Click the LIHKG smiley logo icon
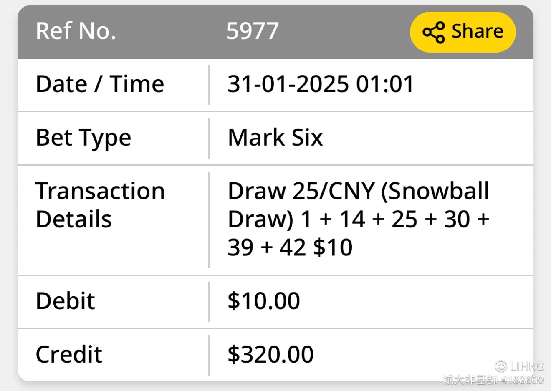Image resolution: width=551 pixels, height=391 pixels. click(500, 366)
